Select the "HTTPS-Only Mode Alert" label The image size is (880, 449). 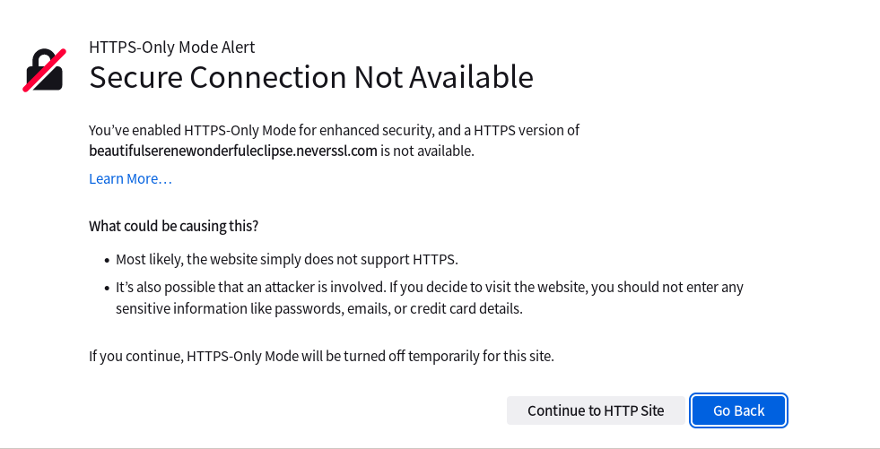point(171,47)
